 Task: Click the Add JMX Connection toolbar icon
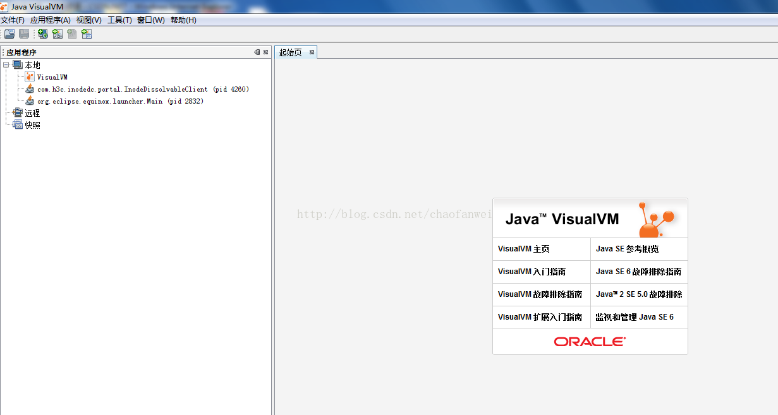[x=58, y=34]
